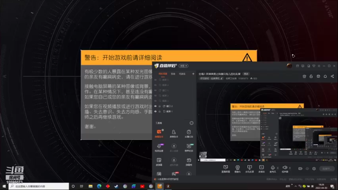
Task: Open the 弹幕助手 tool
Action: click(159, 133)
